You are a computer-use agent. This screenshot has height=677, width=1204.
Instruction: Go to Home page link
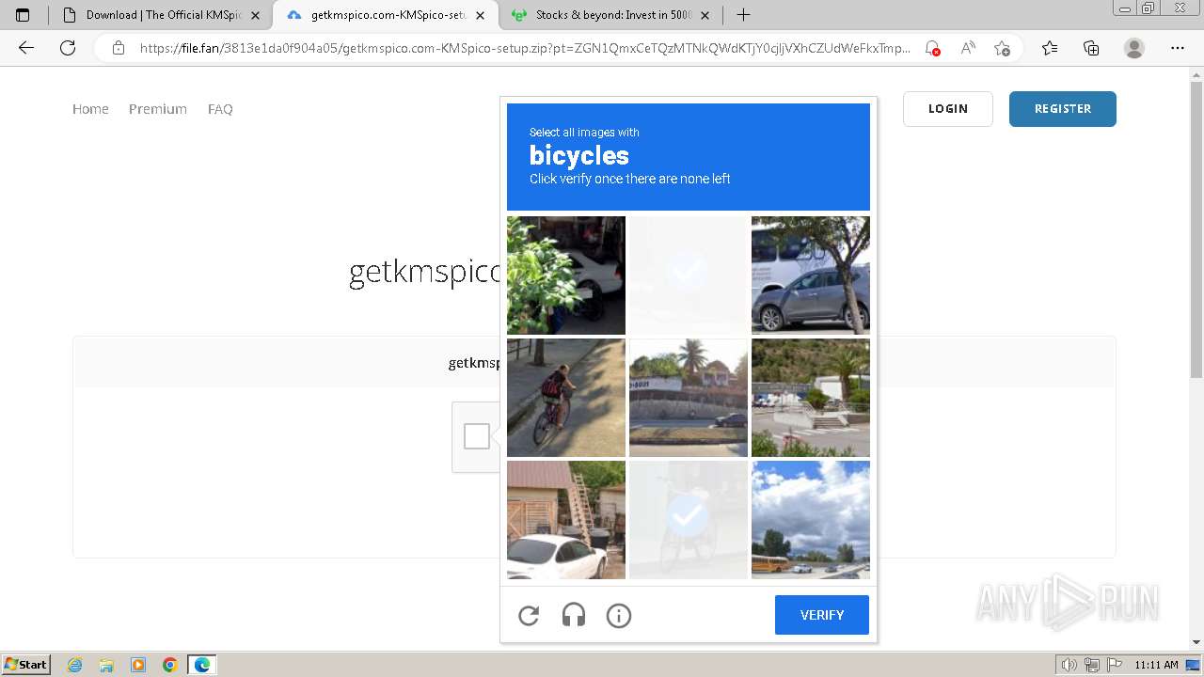pyautogui.click(x=90, y=109)
